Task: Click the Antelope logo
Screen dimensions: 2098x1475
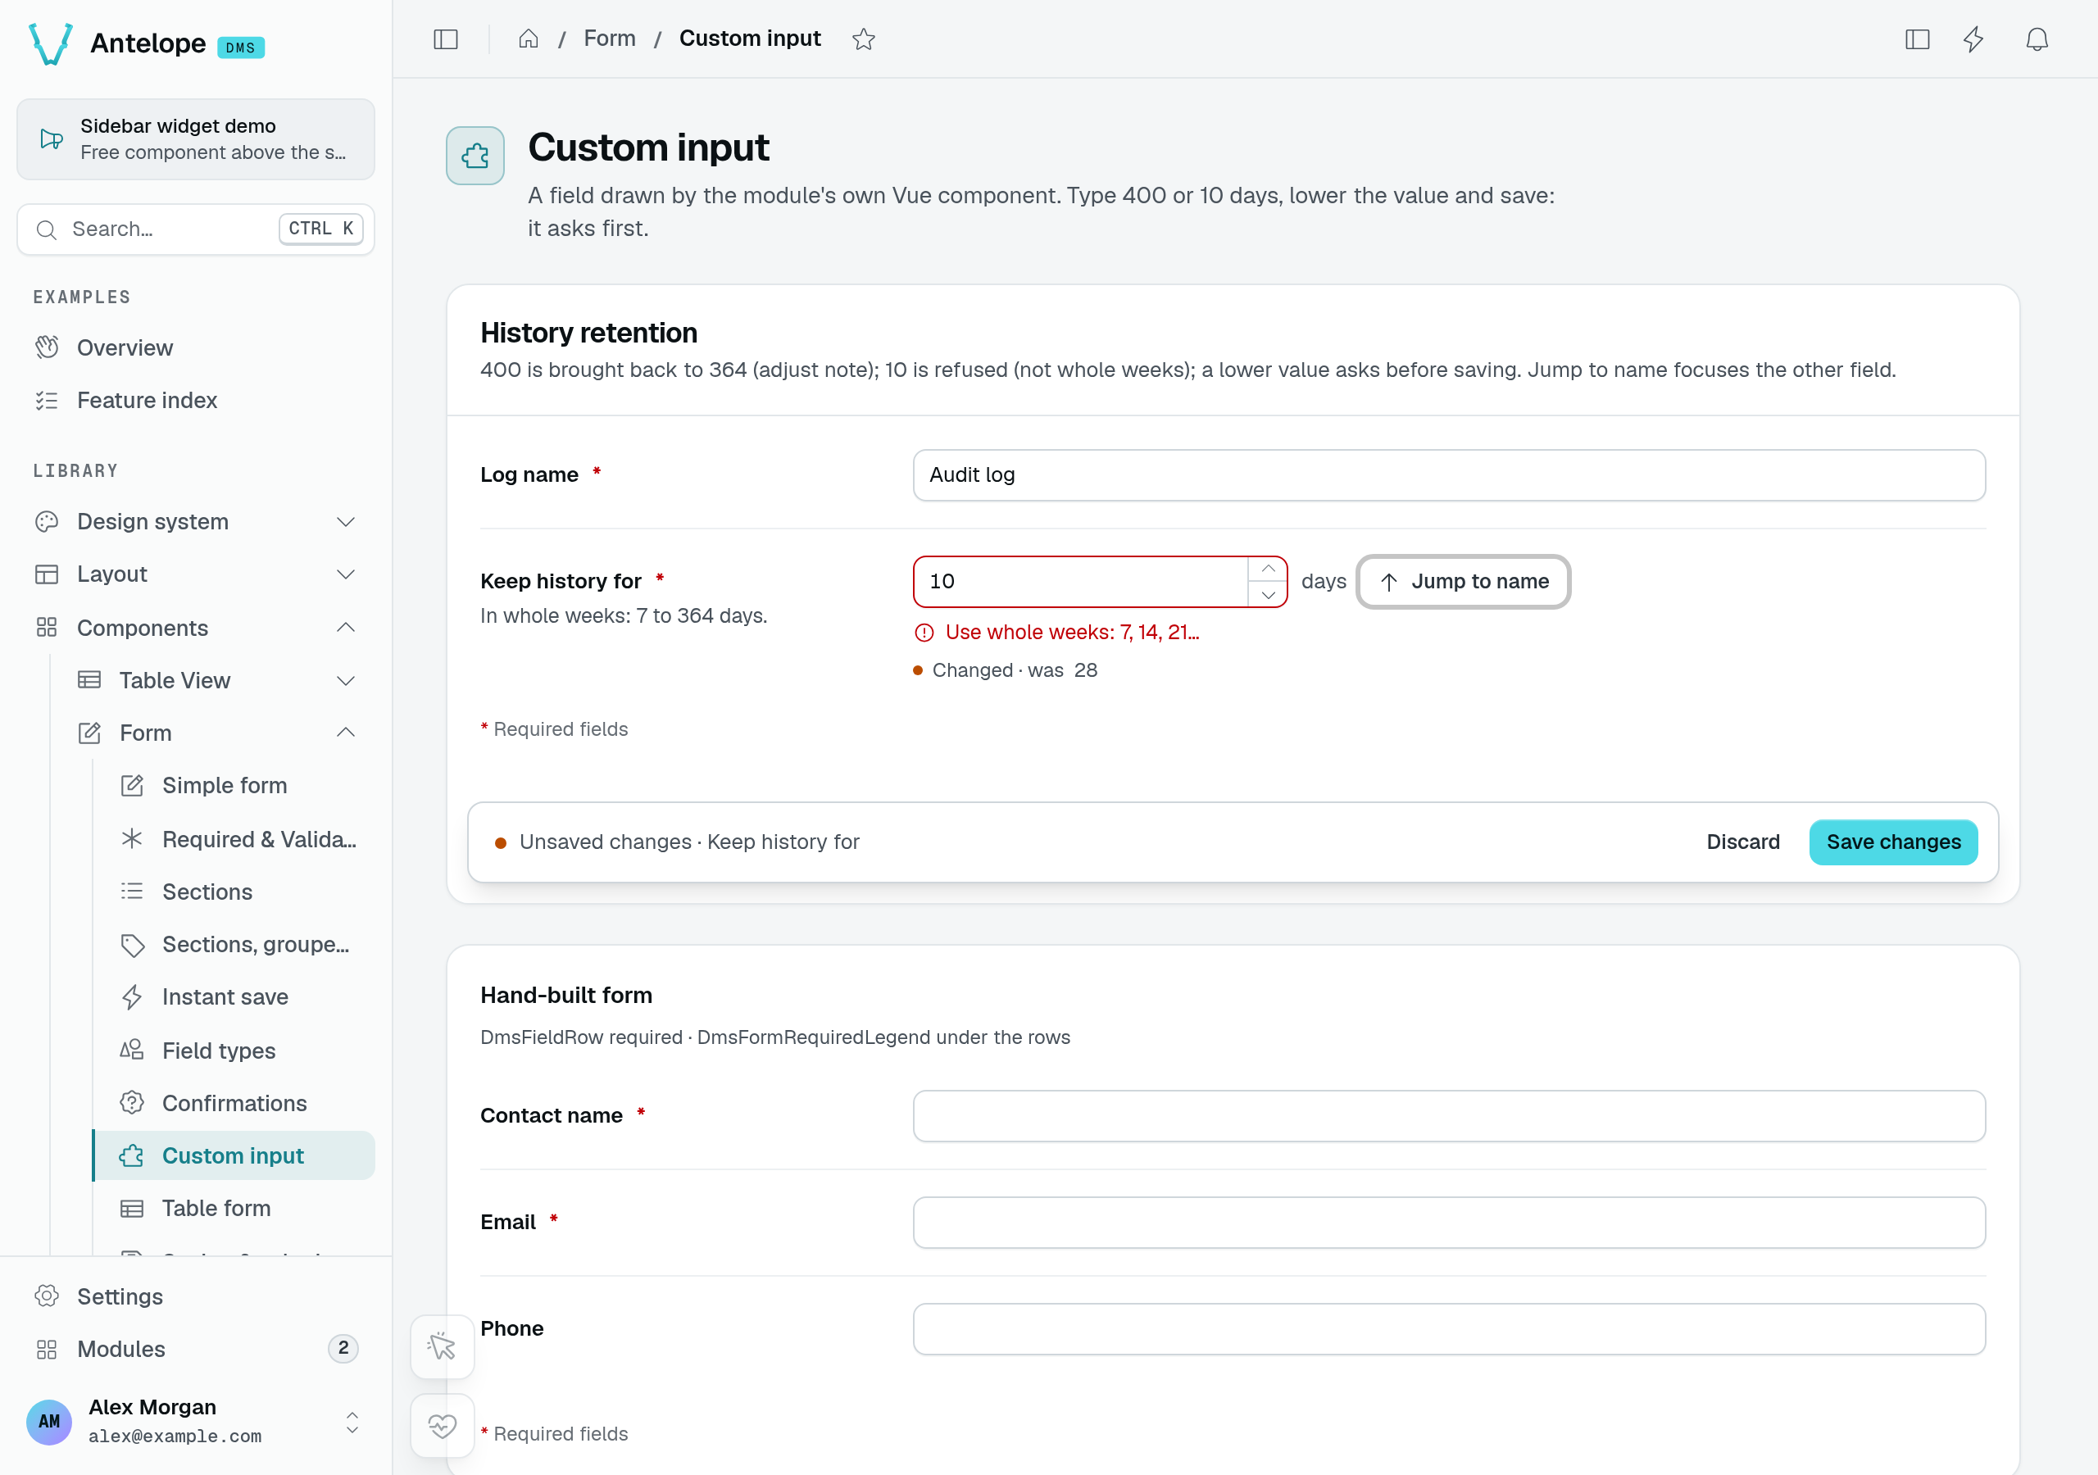Action: (x=51, y=43)
